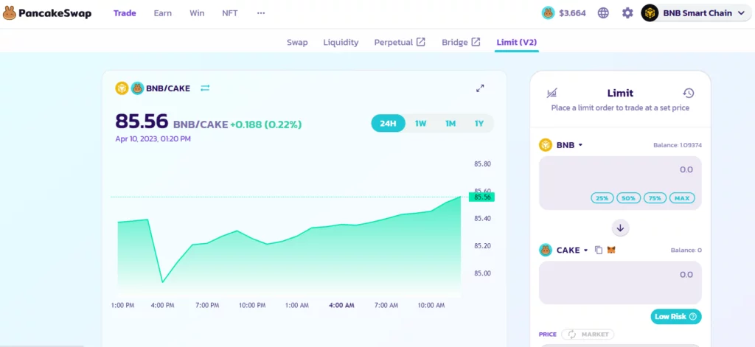
Task: Open the Earn menu
Action: [x=163, y=13]
